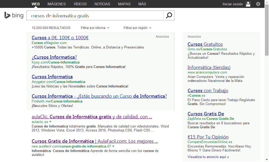Image resolution: width=269 pixels, height=162 pixels.
Task: Open the Filtrar por idioma dropdown
Action: pos(95,28)
